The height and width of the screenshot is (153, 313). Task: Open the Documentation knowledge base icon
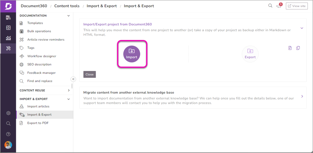[8, 17]
